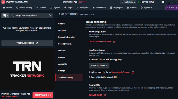Click the Troubleshooting button under profile error

coord(27,43)
